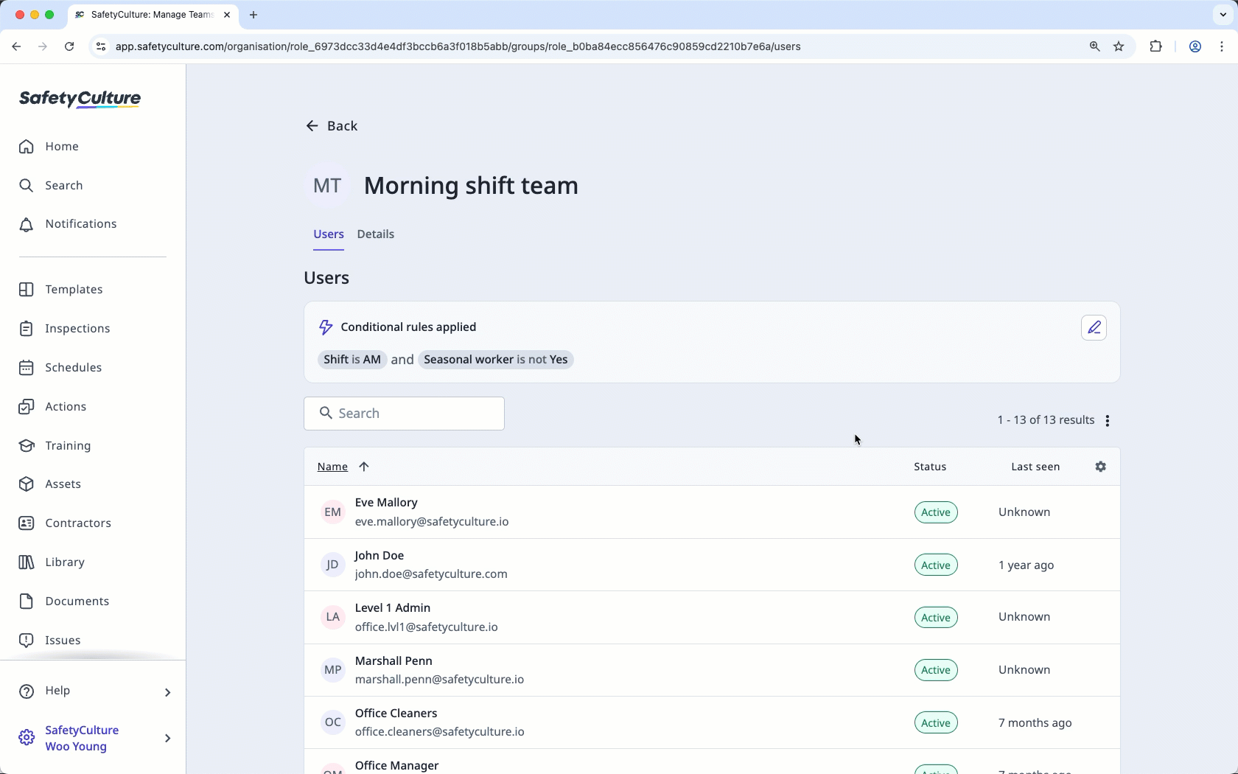Click Active status badge for Eve Mallory
The width and height of the screenshot is (1238, 774).
coord(936,512)
